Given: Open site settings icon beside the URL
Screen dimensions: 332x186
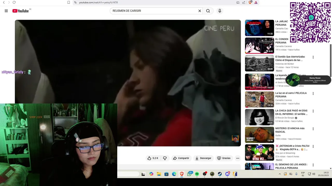Looking at the screenshot, I should [x=75, y=2].
